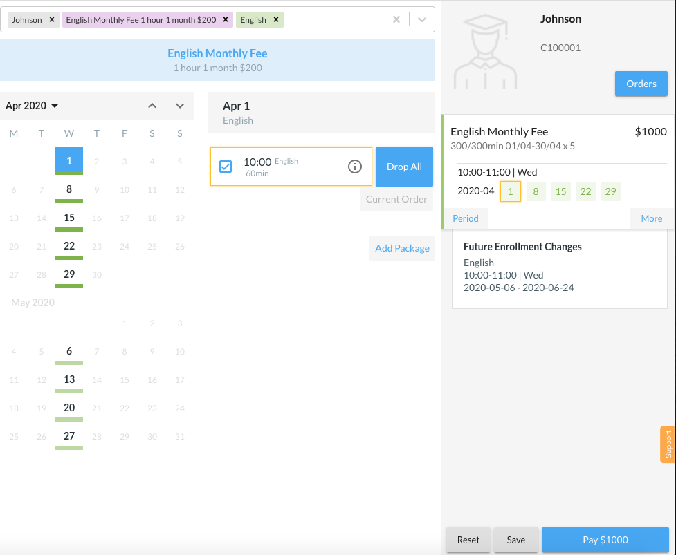Uncheck the 10:00 English class checkbox
The width and height of the screenshot is (676, 555).
pyautogui.click(x=226, y=167)
